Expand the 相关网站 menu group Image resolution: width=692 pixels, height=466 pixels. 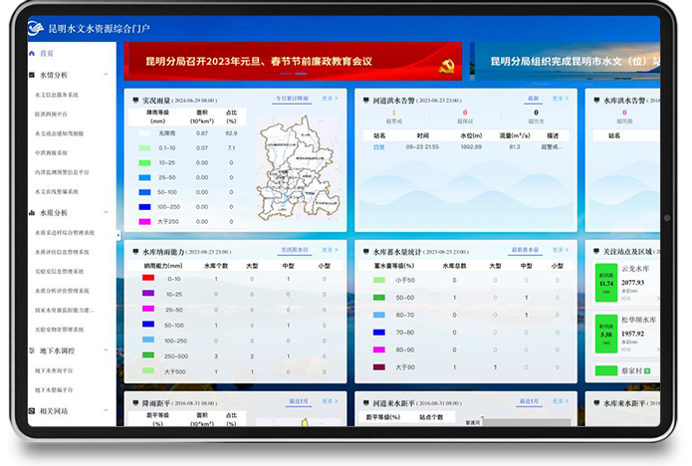pyautogui.click(x=105, y=410)
